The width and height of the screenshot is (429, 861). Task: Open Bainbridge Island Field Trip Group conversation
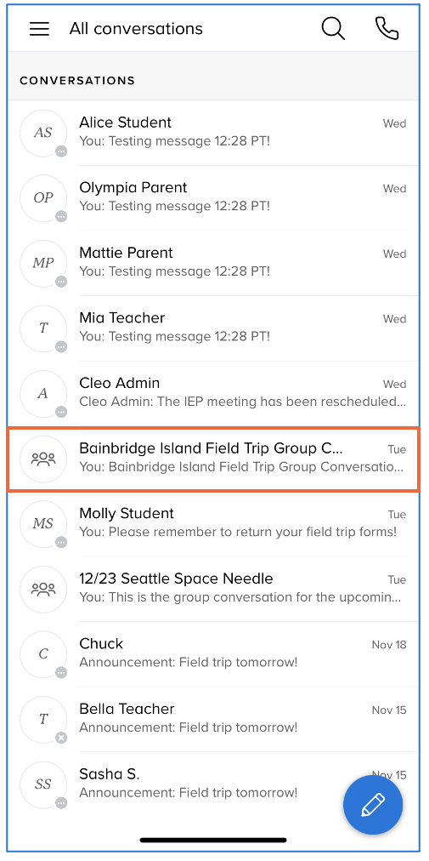pos(213,459)
